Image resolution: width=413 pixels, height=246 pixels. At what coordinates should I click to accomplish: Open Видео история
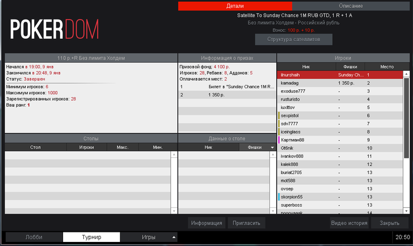[x=349, y=223]
